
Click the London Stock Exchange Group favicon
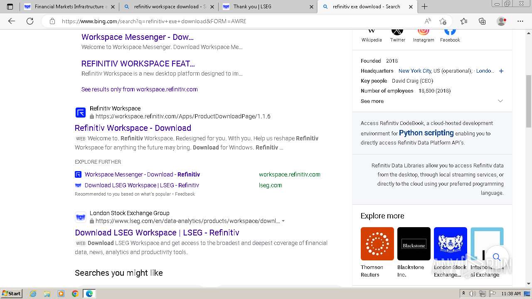pyautogui.click(x=81, y=217)
